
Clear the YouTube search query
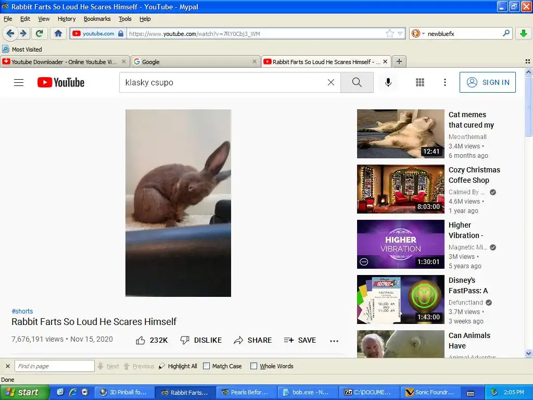tap(331, 82)
